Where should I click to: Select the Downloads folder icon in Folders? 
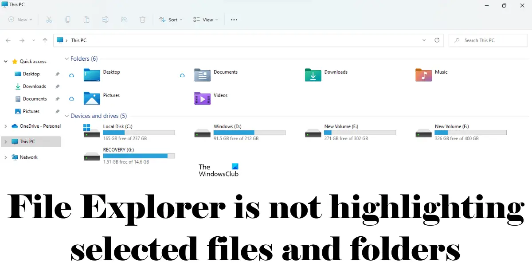(313, 75)
